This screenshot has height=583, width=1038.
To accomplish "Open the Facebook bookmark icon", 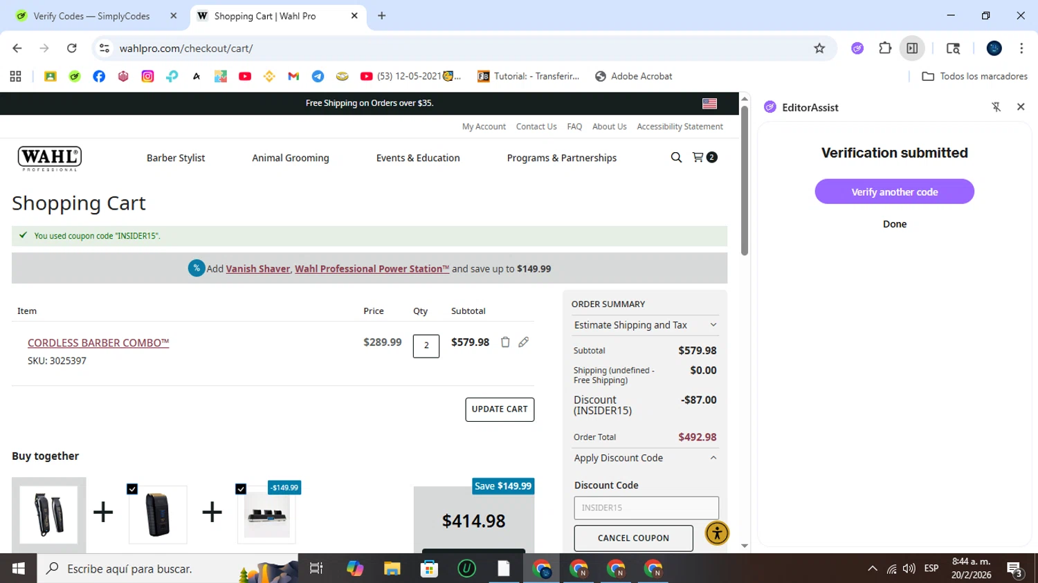I will tap(99, 76).
